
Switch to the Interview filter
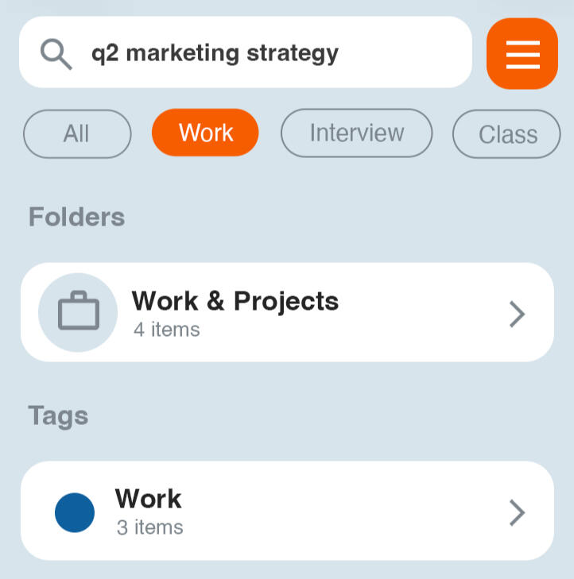point(357,133)
